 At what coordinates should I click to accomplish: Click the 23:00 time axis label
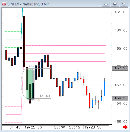pyautogui.click(x=60, y=127)
